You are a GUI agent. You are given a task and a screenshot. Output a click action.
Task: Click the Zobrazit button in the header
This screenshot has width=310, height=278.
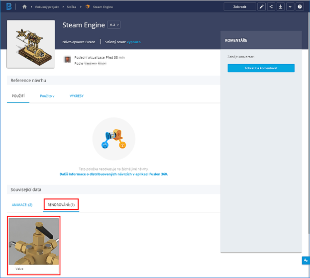(240, 7)
